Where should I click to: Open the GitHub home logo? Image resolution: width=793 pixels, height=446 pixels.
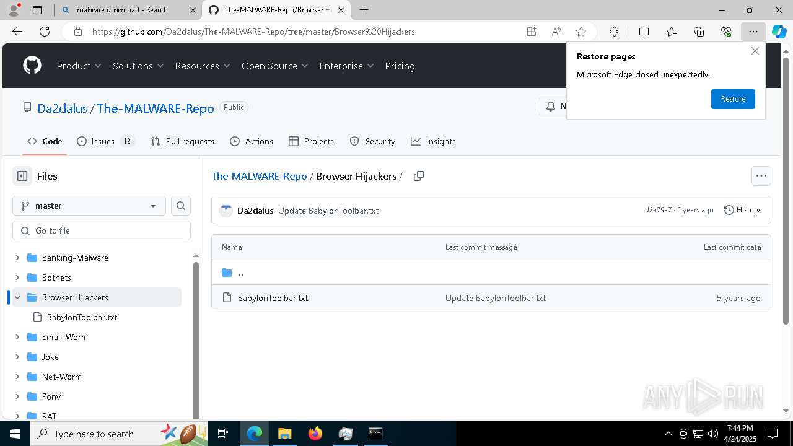point(32,66)
